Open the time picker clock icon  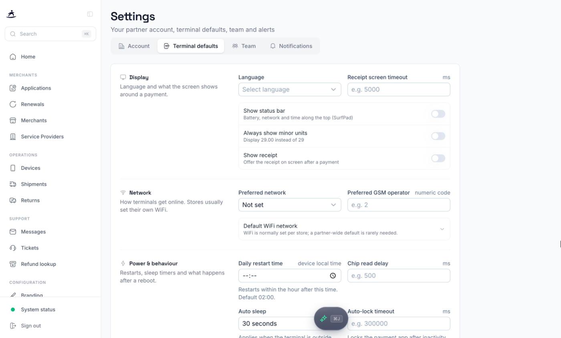click(x=333, y=276)
